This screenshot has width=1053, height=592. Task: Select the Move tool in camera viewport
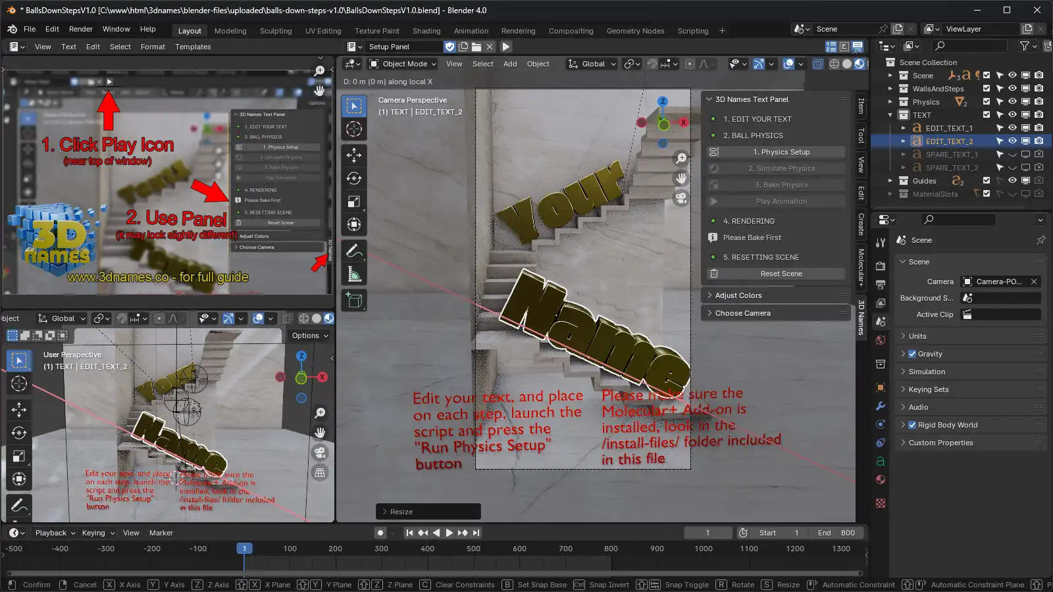click(x=354, y=155)
